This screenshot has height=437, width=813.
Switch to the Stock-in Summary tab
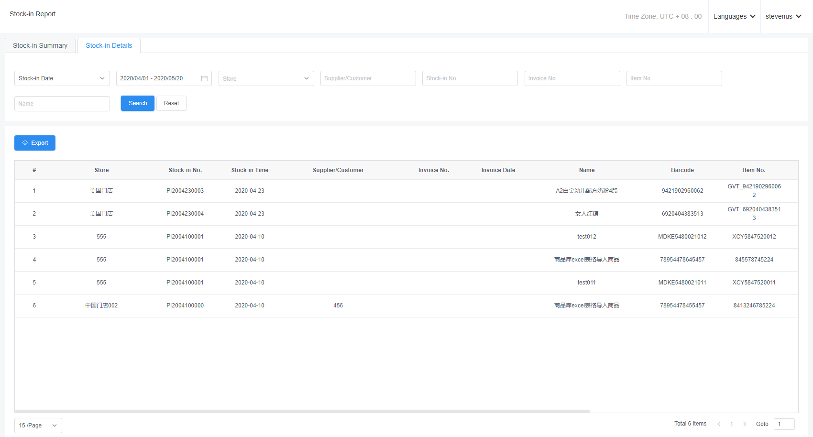(x=40, y=45)
